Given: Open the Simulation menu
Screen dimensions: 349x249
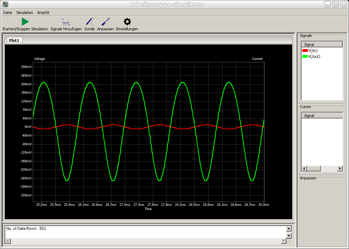Looking at the screenshot, I should coord(24,13).
